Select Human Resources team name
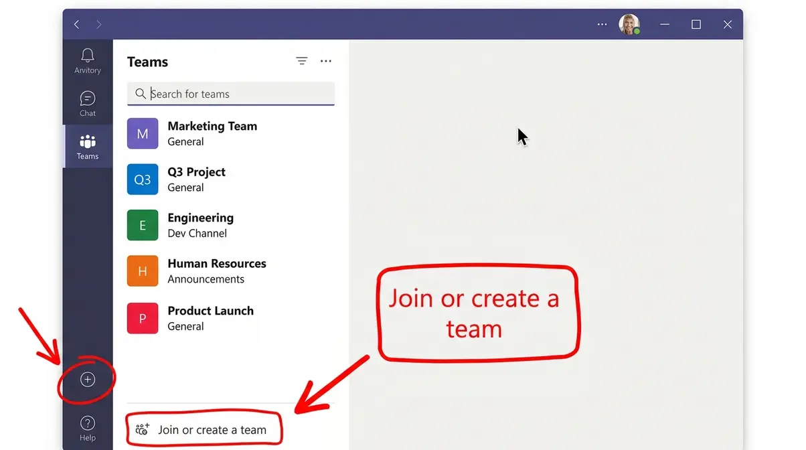This screenshot has width=806, height=450. (217, 263)
